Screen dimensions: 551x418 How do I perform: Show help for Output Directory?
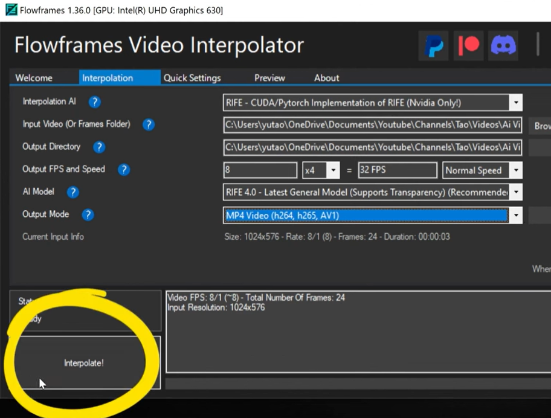click(99, 147)
